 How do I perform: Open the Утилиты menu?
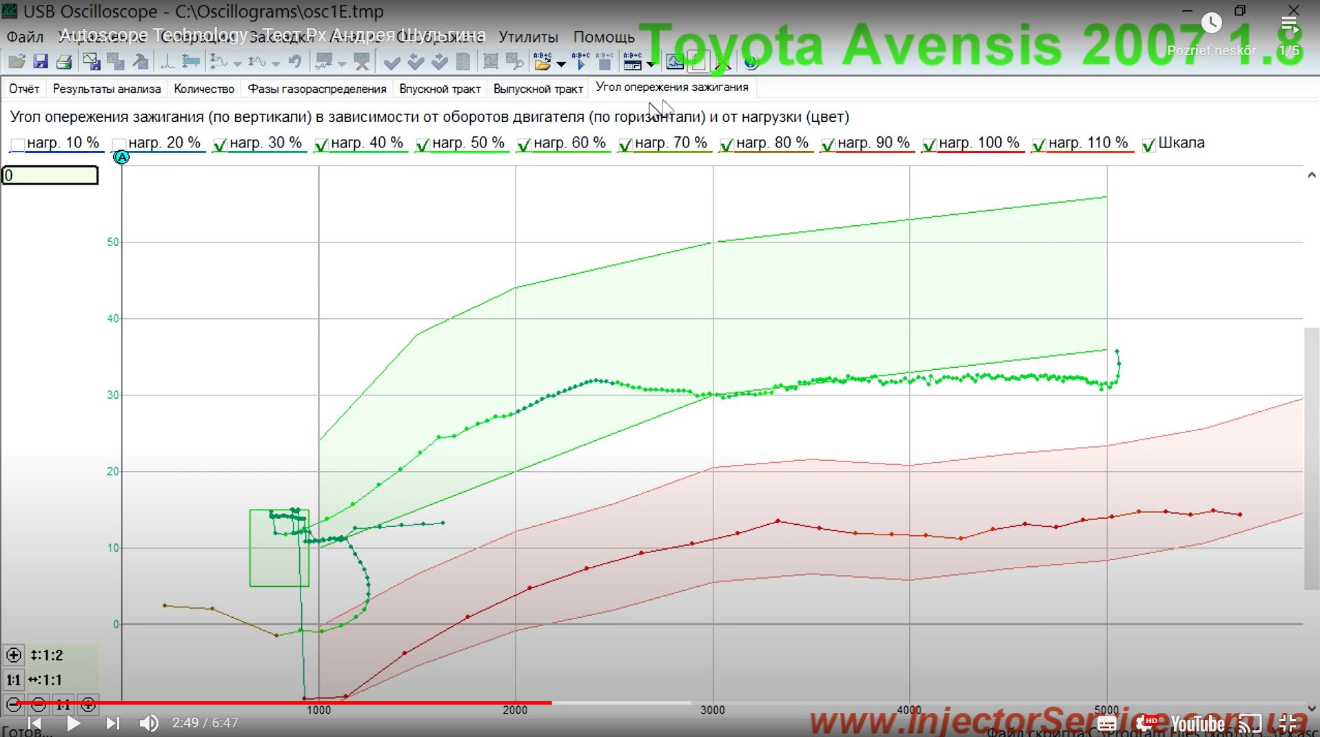coord(528,37)
